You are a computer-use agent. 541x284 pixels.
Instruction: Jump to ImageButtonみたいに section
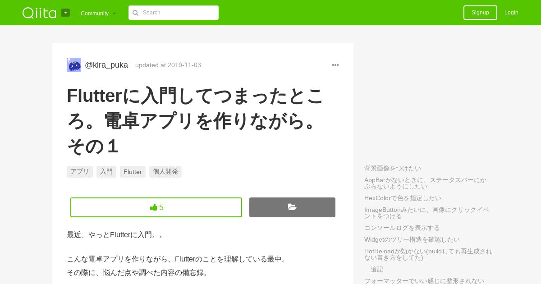426,213
